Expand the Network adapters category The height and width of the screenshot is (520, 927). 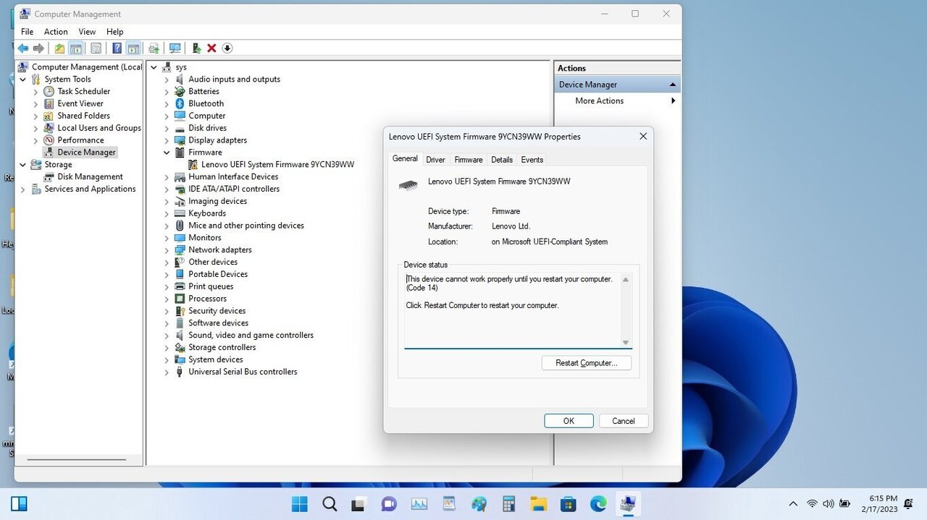pos(166,250)
